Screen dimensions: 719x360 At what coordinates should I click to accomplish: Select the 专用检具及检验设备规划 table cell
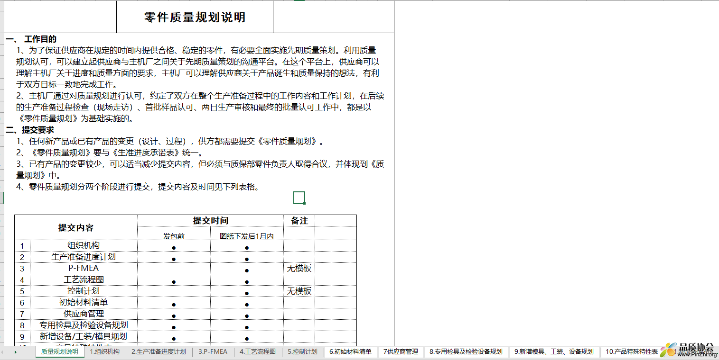[84, 325]
